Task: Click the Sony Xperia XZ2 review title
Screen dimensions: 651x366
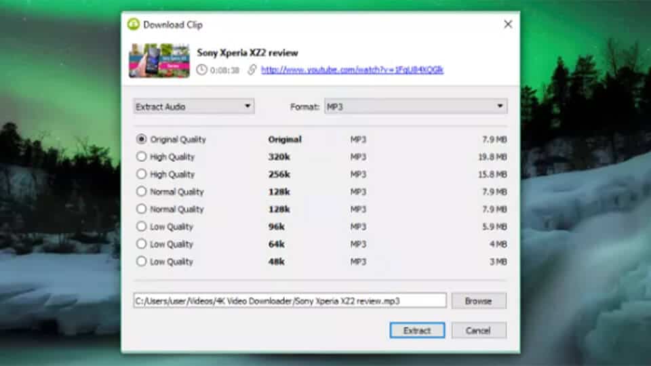Action: coord(248,53)
